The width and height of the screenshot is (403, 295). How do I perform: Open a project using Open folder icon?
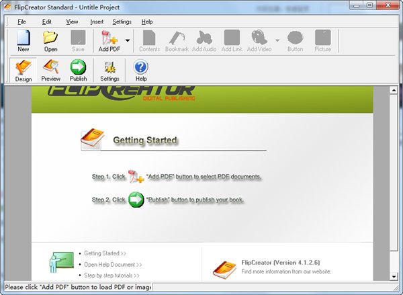point(50,40)
